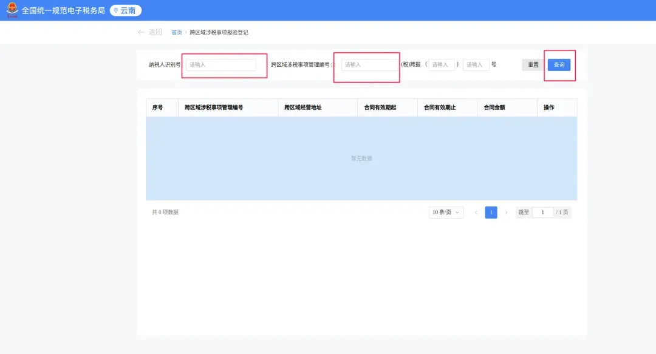Viewport: 656px width, 354px height.
Task: Click the location pin icon beside 云南
Action: pyautogui.click(x=116, y=10)
